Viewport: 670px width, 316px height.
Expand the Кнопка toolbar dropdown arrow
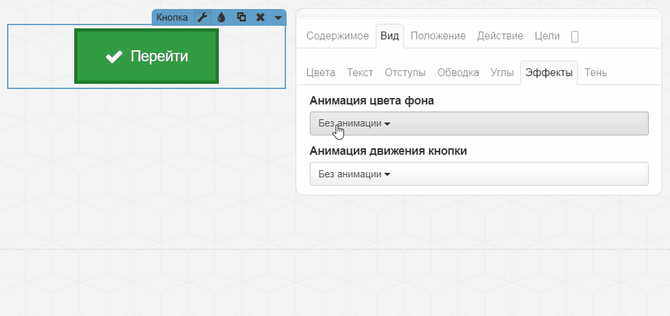point(278,17)
